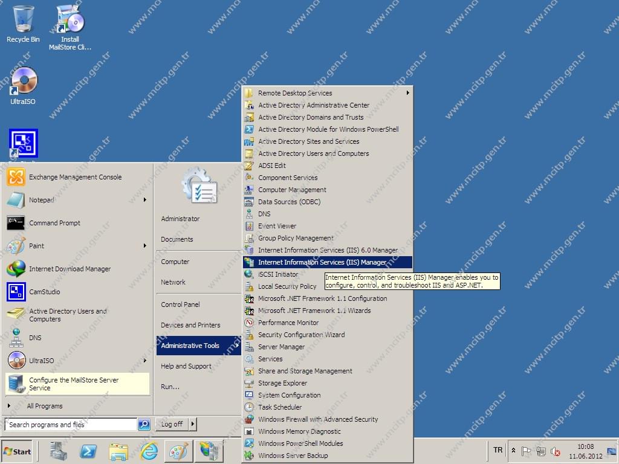This screenshot has height=464, width=619.
Task: Open Computer Management
Action: pyautogui.click(x=328, y=190)
